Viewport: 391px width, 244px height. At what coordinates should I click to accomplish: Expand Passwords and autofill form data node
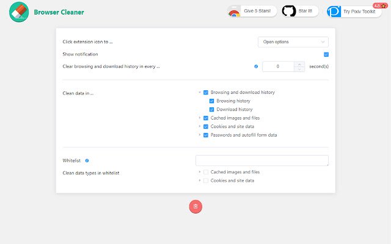(x=200, y=135)
